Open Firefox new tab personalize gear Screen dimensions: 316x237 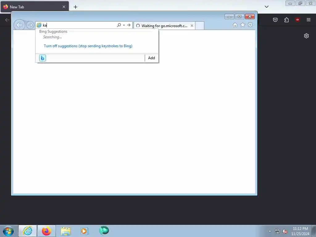[x=306, y=36]
